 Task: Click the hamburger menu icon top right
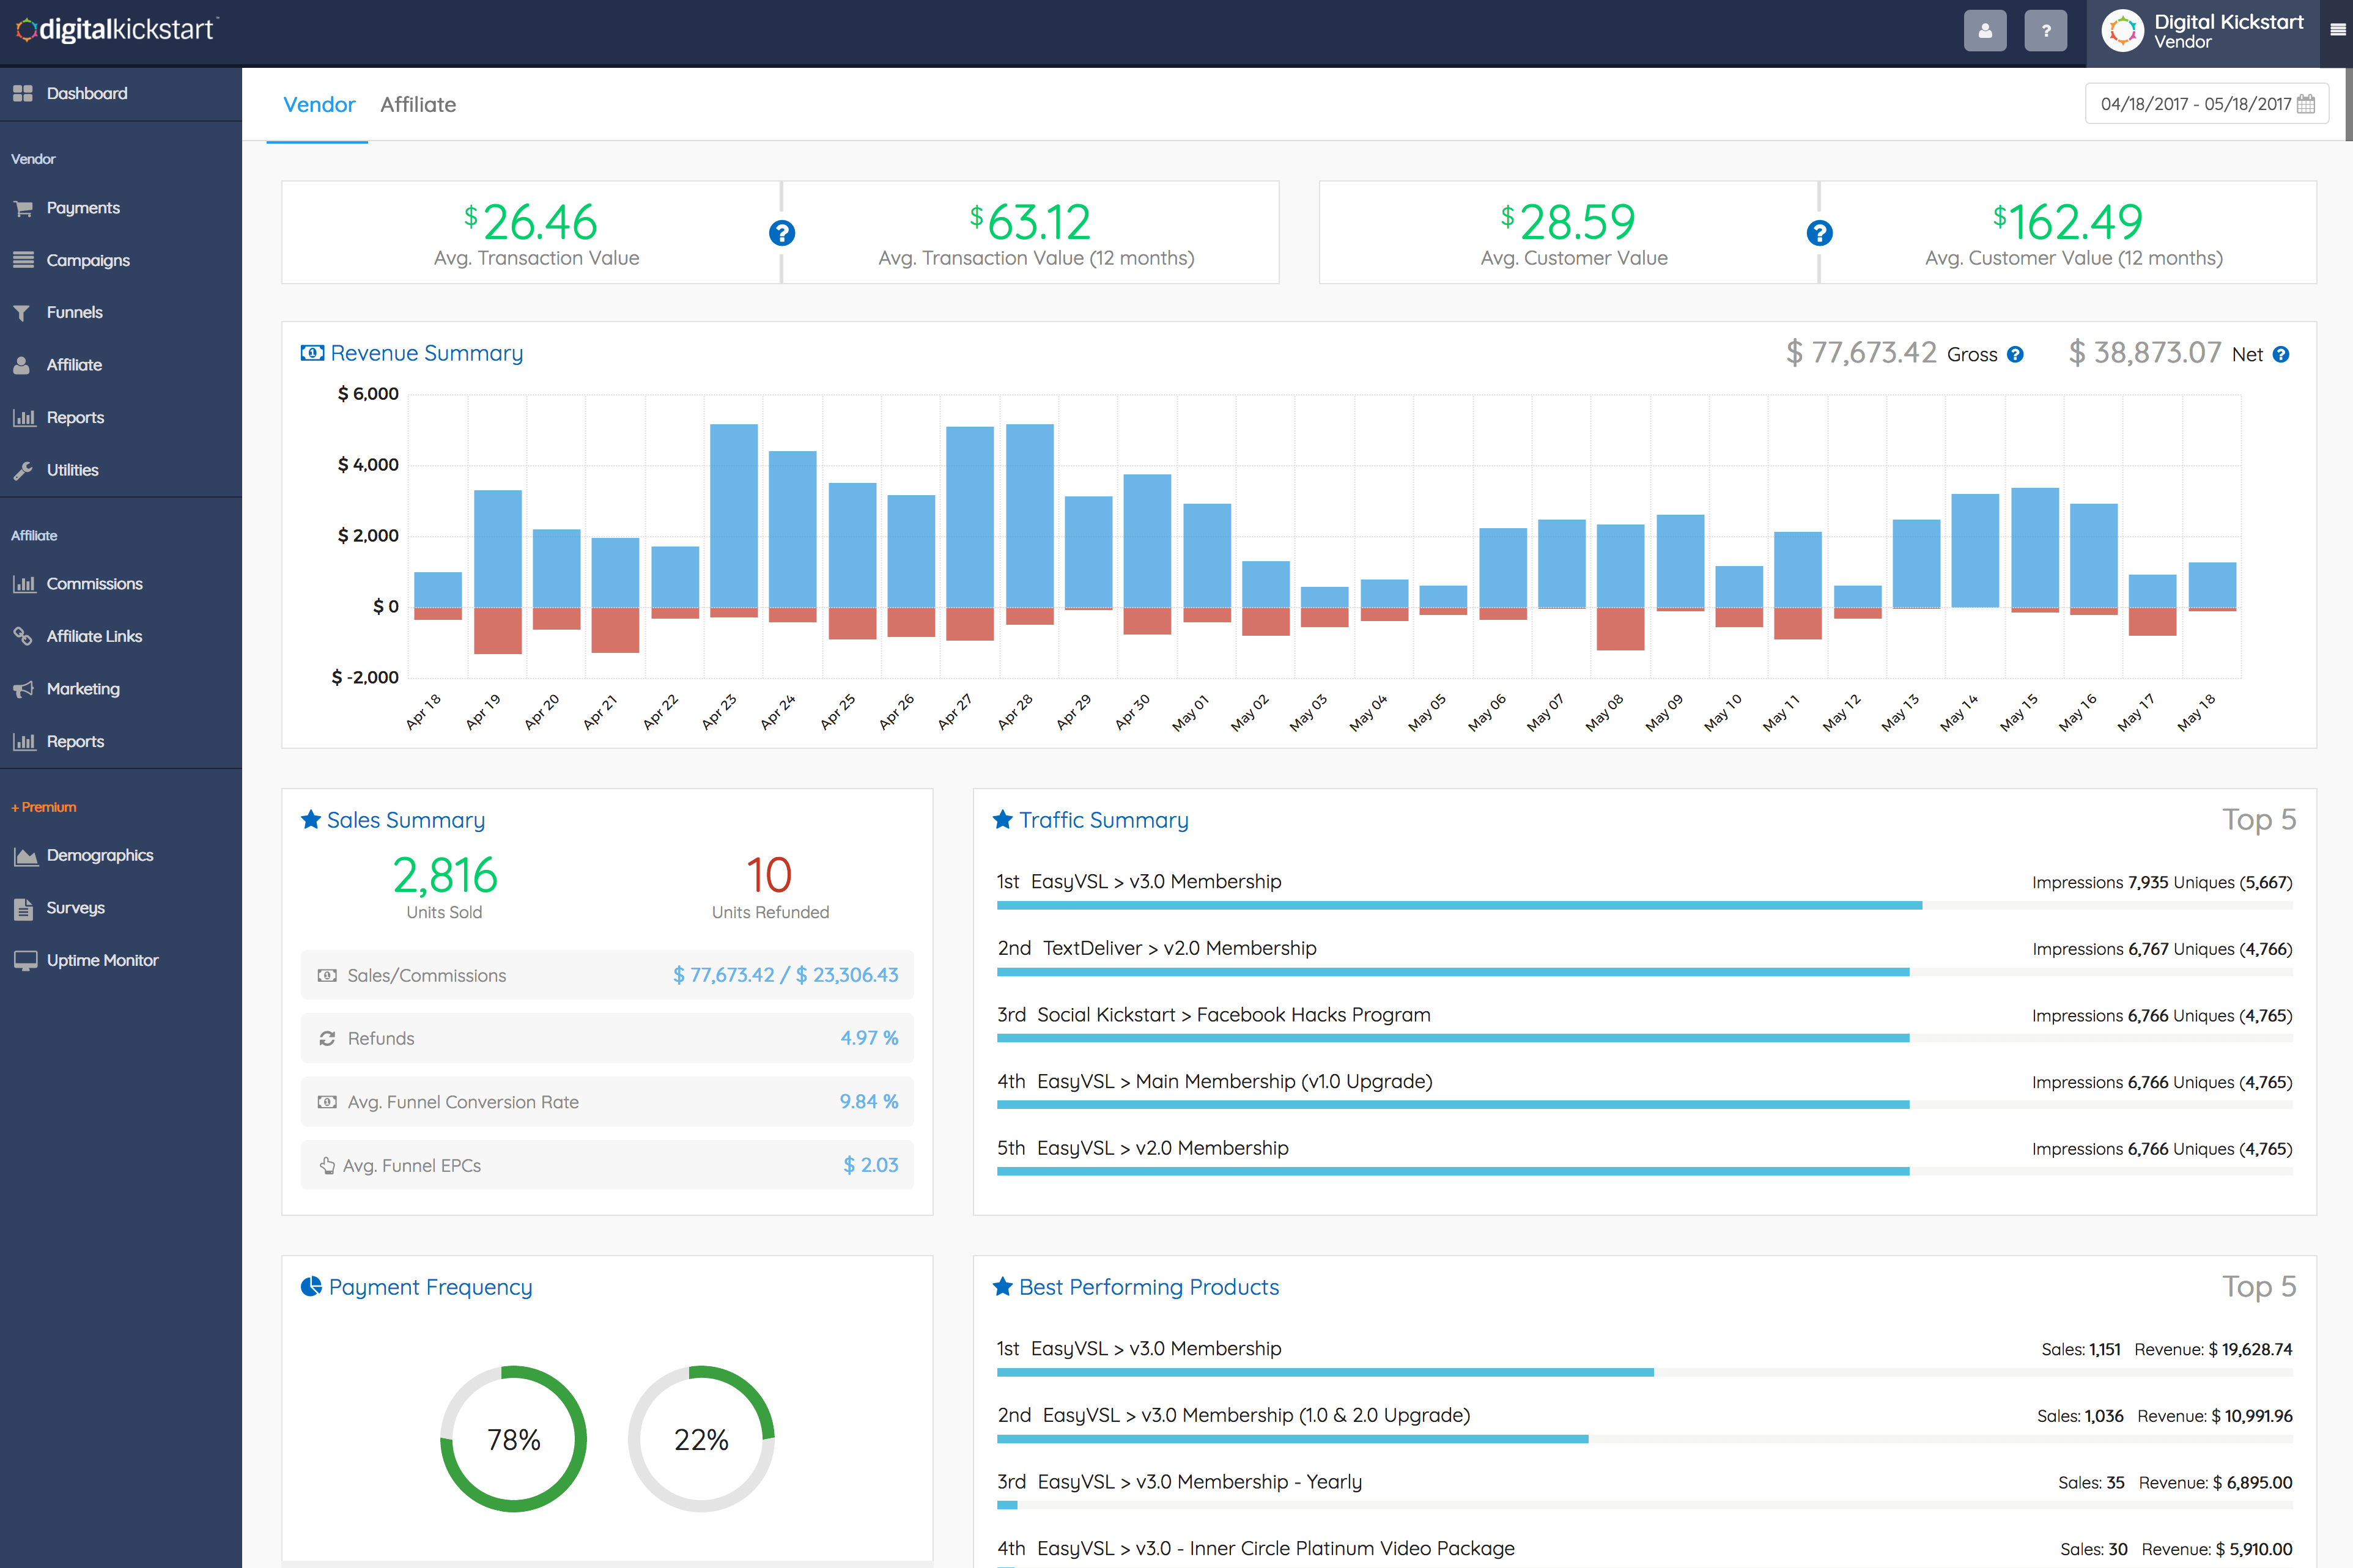coord(2337,30)
